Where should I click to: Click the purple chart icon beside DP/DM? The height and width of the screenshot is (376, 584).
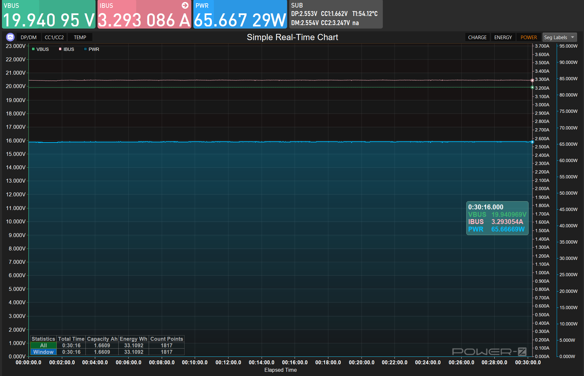(x=10, y=37)
